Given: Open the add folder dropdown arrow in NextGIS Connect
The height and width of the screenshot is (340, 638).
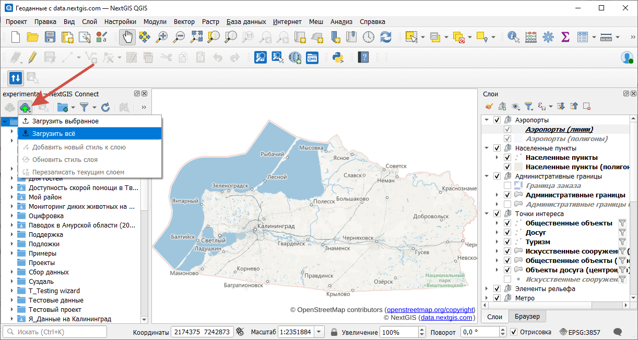Looking at the screenshot, I should coord(73,108).
